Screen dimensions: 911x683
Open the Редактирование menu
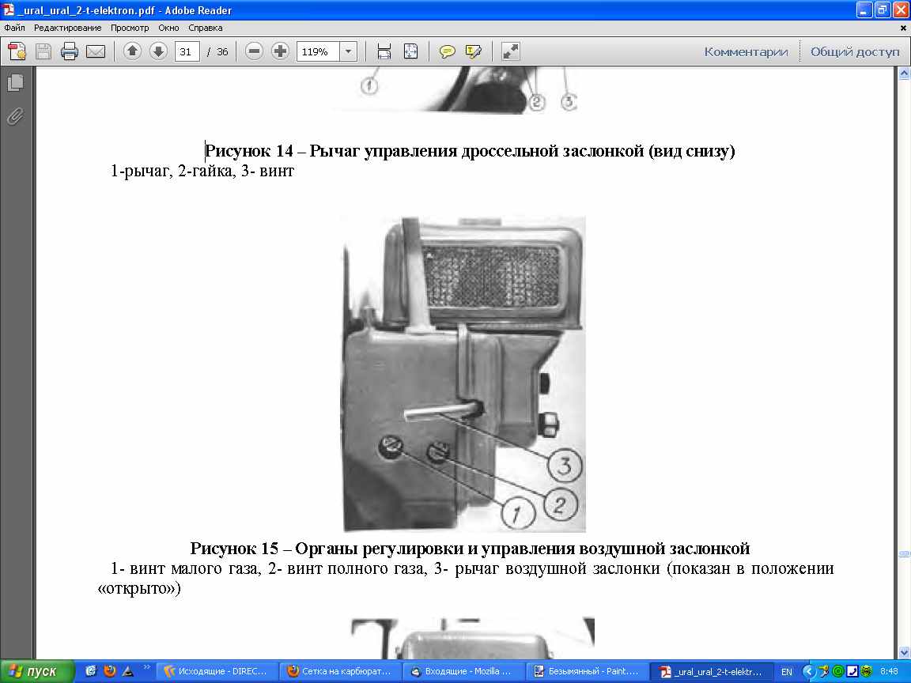coord(67,28)
